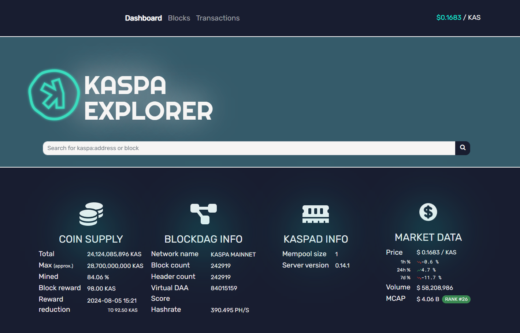Select the Header count value 242919

pyautogui.click(x=221, y=277)
